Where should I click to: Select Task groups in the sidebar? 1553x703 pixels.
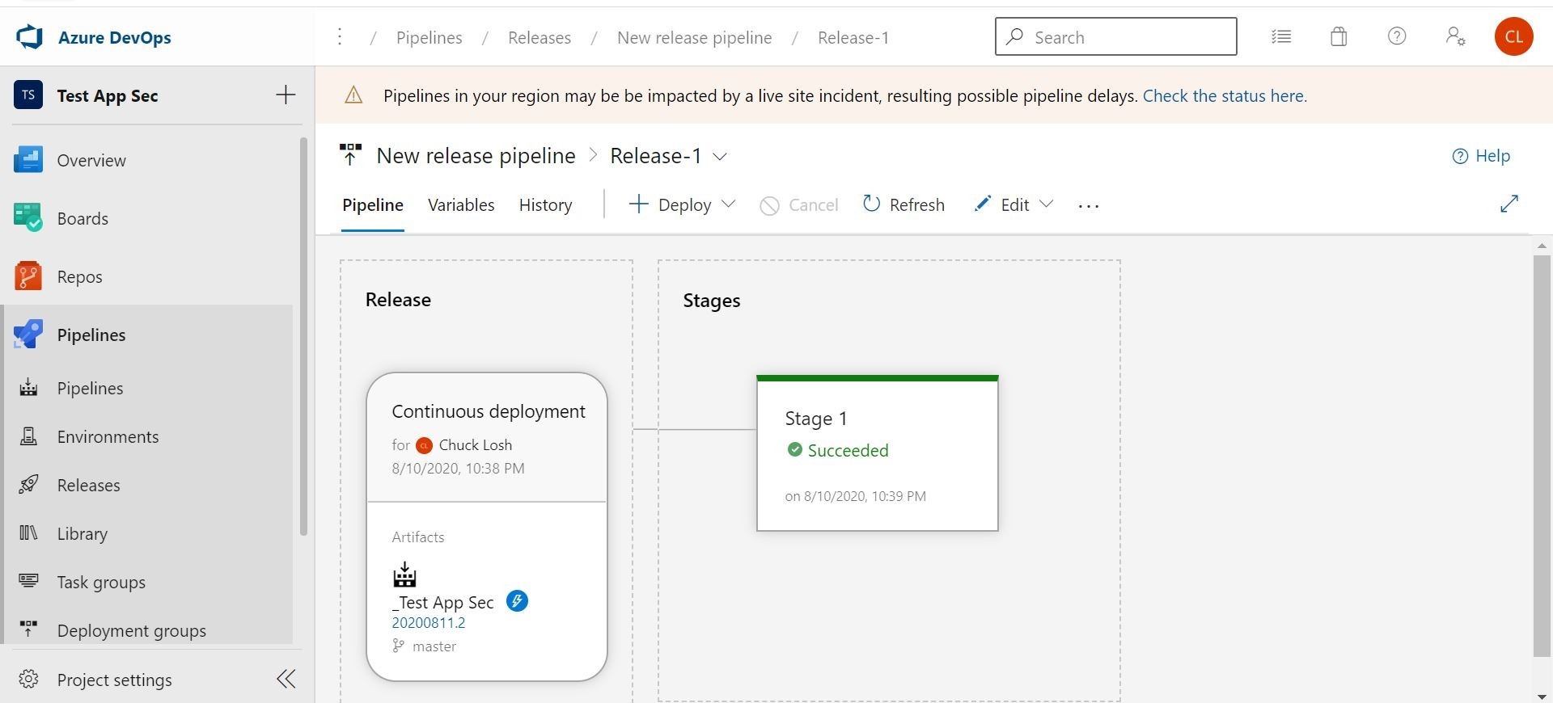pyautogui.click(x=101, y=583)
